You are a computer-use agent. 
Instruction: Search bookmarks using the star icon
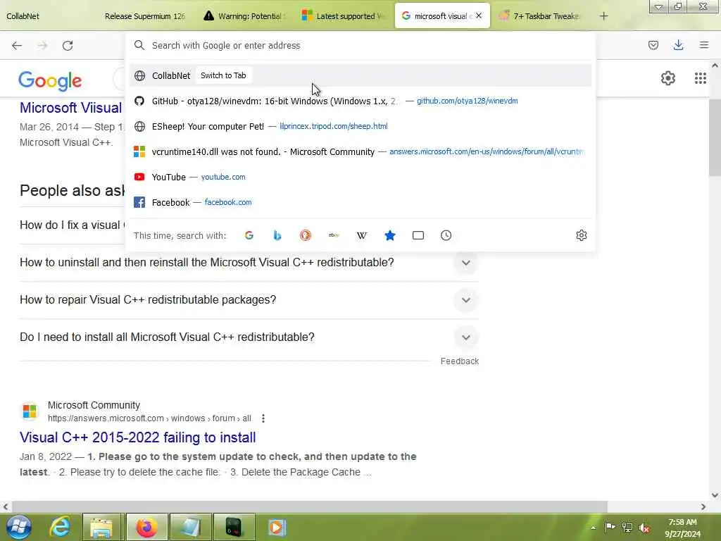coord(390,235)
